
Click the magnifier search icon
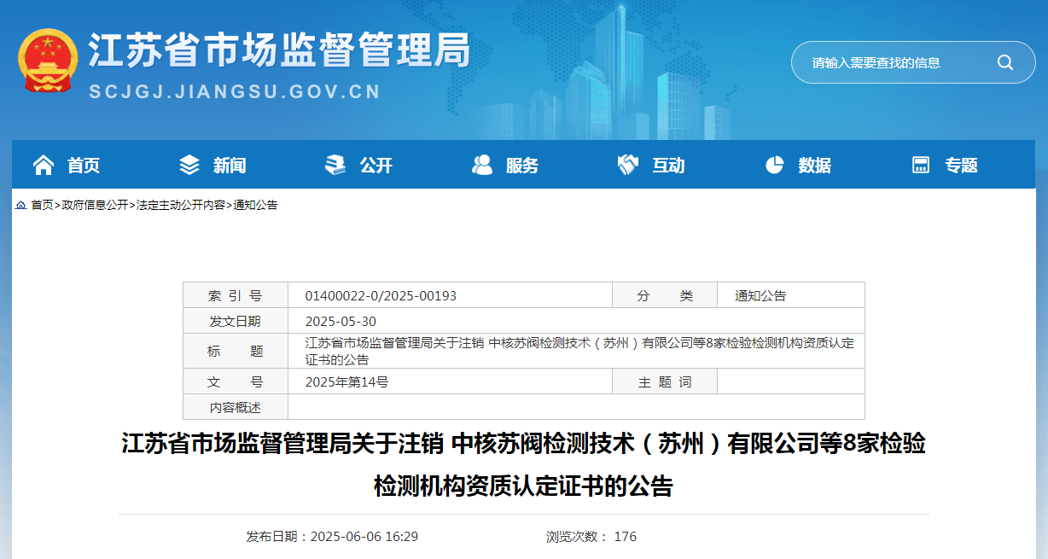tap(1005, 62)
